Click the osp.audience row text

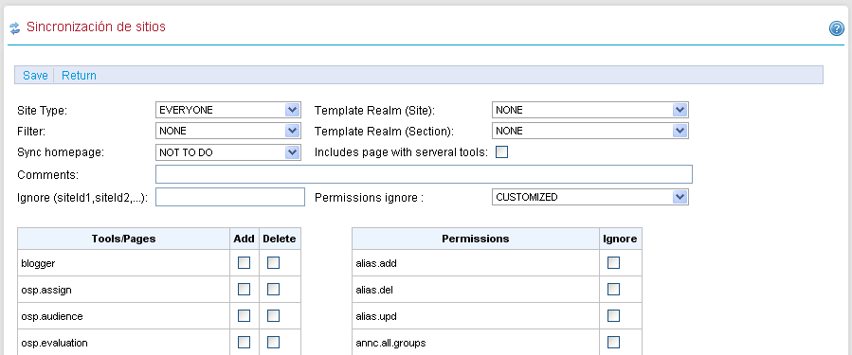click(x=52, y=316)
